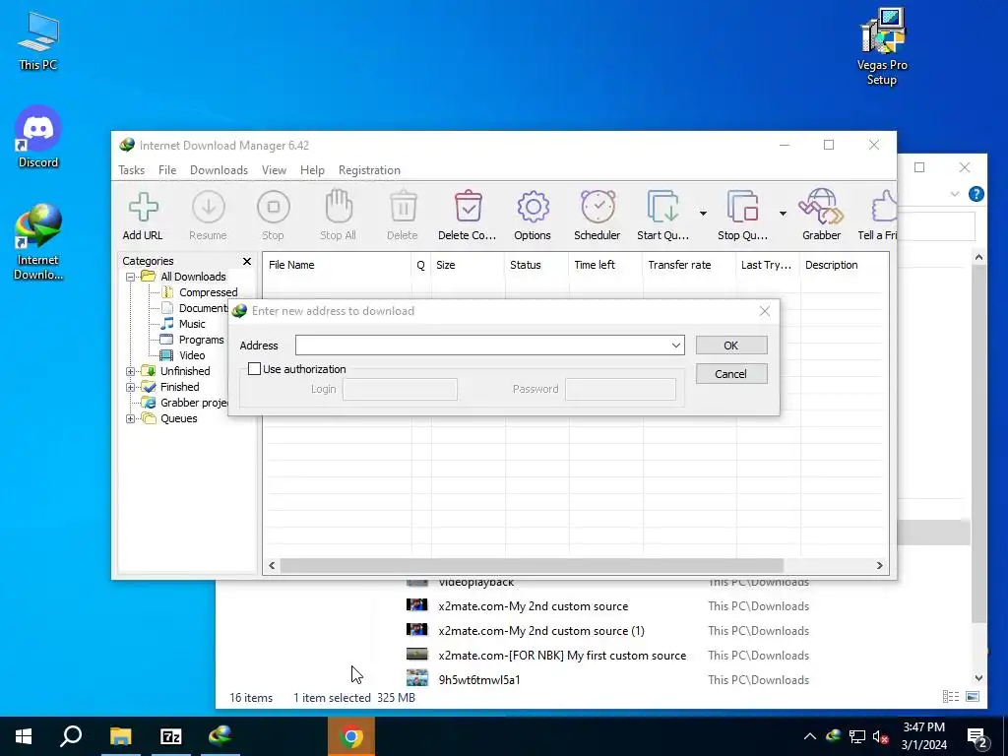Close the Enter new address dialog
Viewport: 1008px width, 756px height.
click(x=764, y=311)
